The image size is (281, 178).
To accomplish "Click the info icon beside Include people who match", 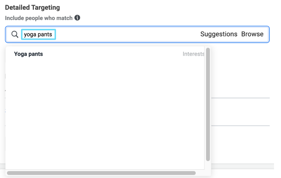I will (x=77, y=18).
